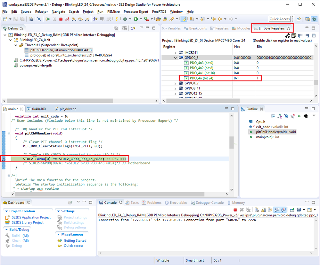Click the Step Over icon
320x265 pixels.
click(80, 19)
